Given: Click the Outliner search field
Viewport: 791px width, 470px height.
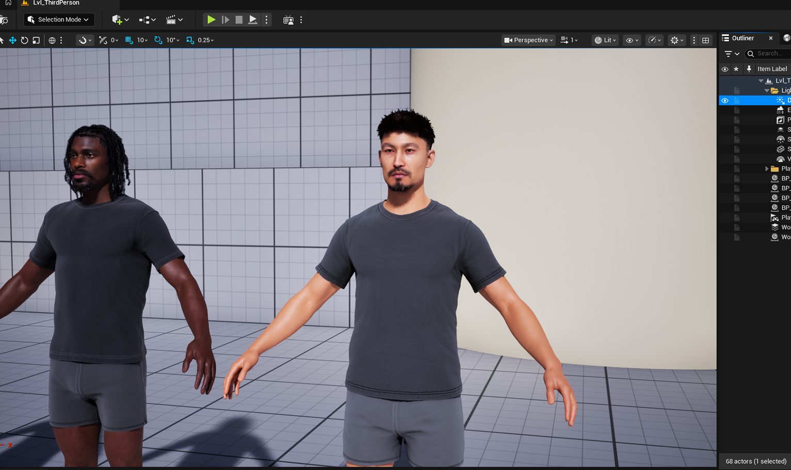Looking at the screenshot, I should (769, 53).
